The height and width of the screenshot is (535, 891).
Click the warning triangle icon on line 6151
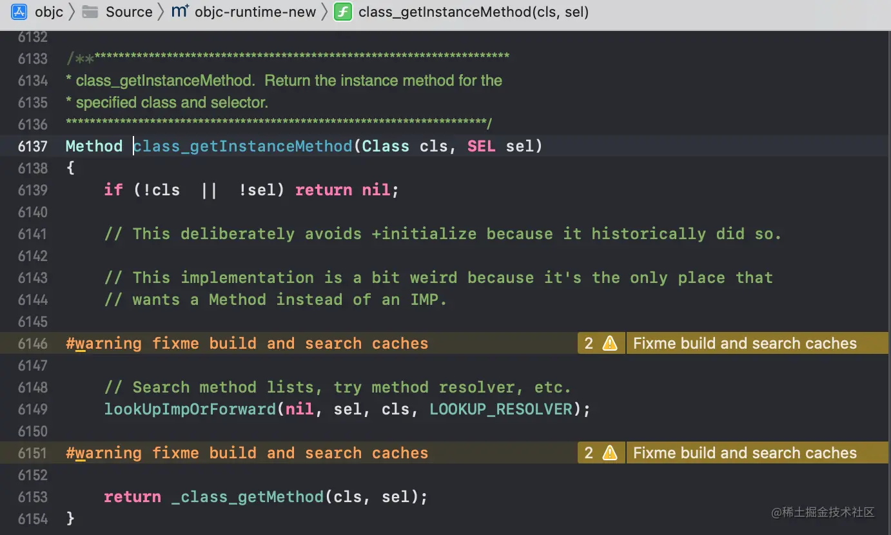(x=609, y=453)
